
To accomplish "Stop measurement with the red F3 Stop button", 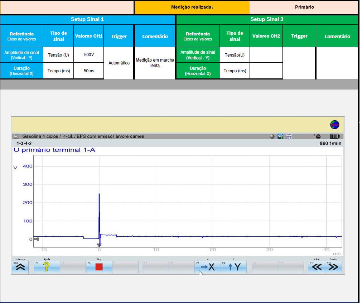I will [99, 267].
